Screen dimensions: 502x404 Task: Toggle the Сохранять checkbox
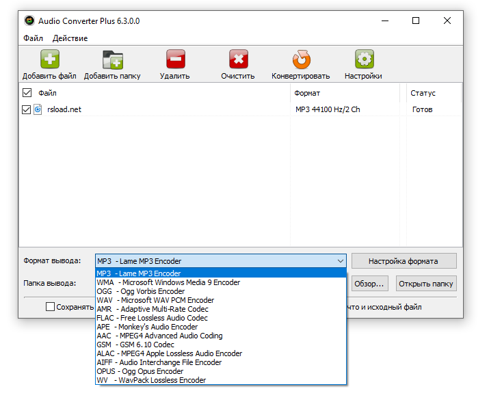tap(50, 307)
